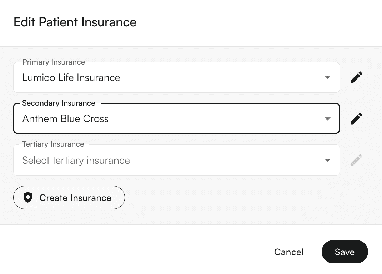This screenshot has height=274, width=382.
Task: Save the patient insurance changes
Action: point(345,252)
